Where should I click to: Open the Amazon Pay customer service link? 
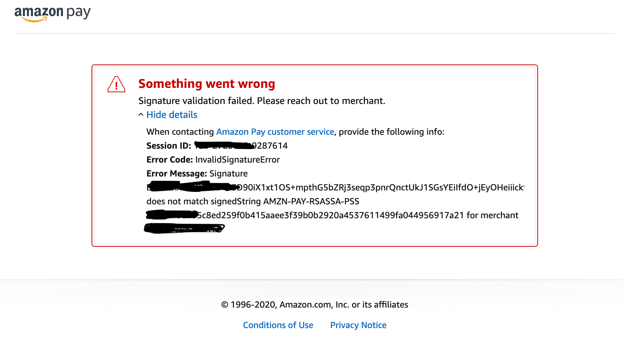point(275,132)
